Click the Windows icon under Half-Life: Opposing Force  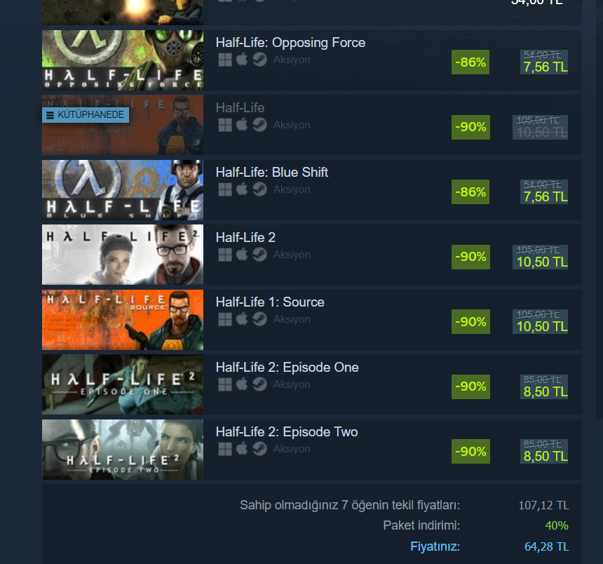click(x=225, y=60)
